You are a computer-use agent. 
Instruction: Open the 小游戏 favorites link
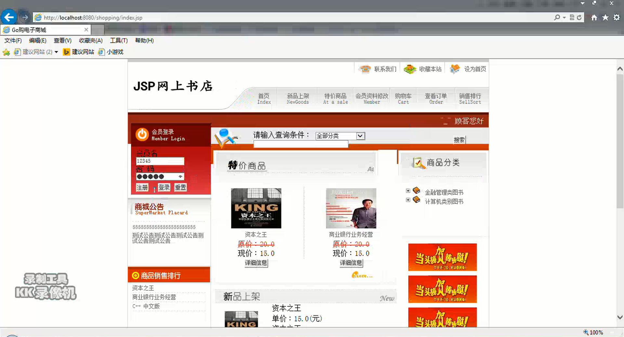point(111,52)
